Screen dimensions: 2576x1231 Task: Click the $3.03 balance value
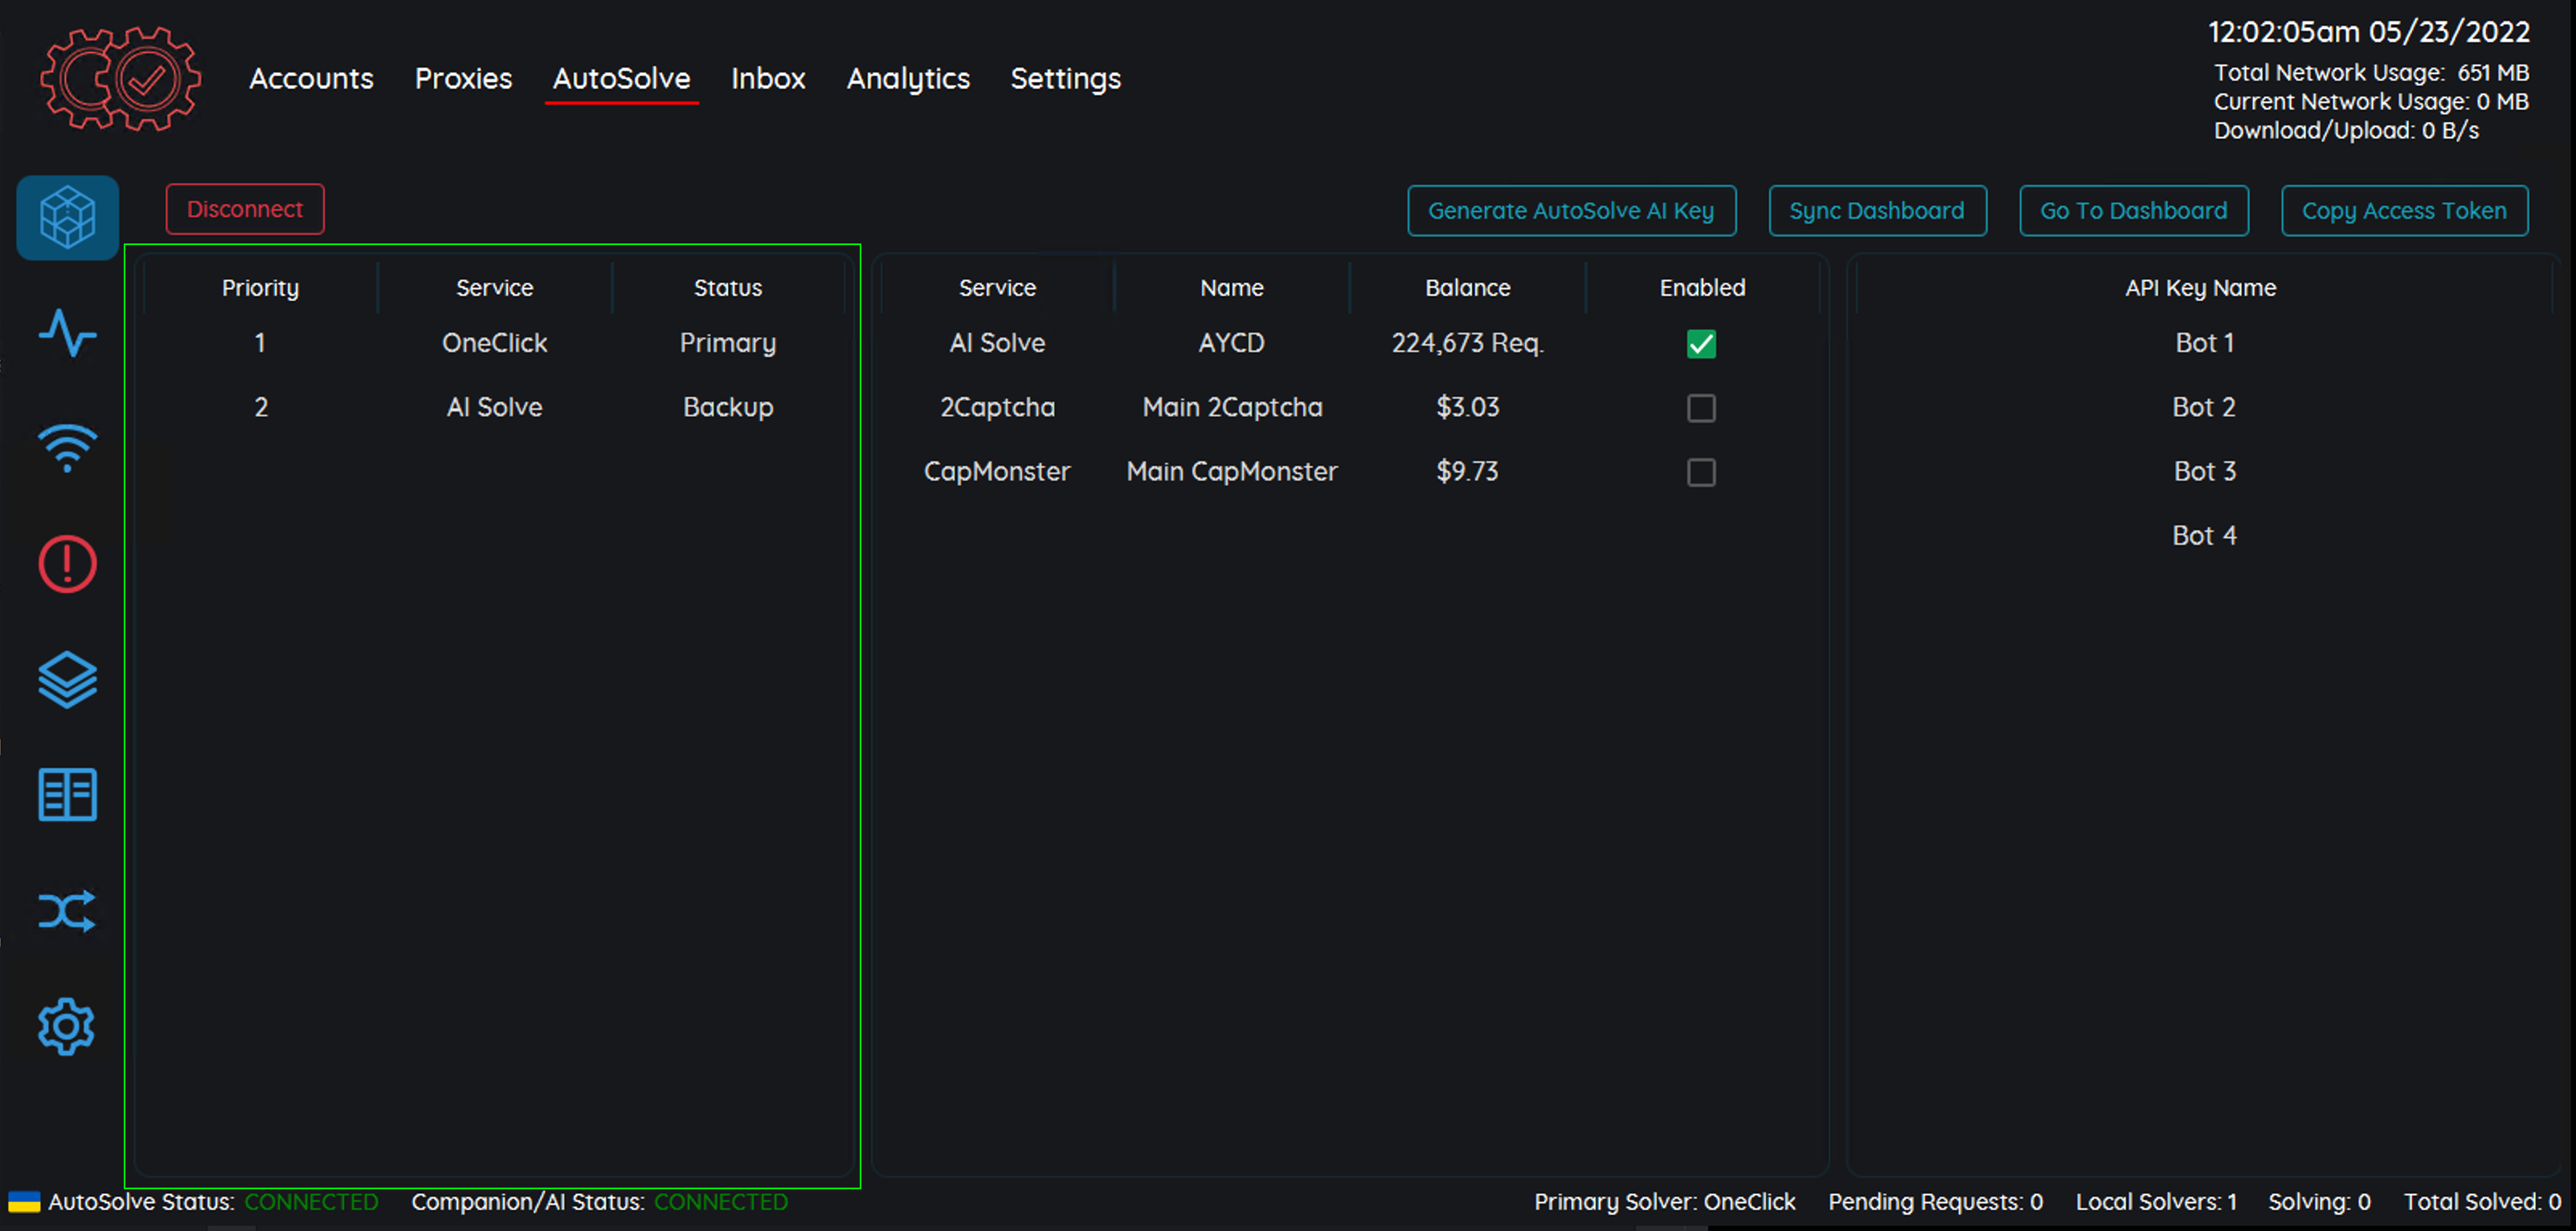click(1467, 407)
